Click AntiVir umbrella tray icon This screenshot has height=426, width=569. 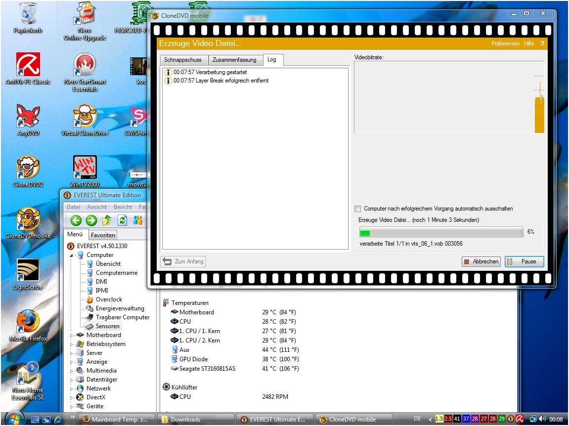[x=520, y=419]
